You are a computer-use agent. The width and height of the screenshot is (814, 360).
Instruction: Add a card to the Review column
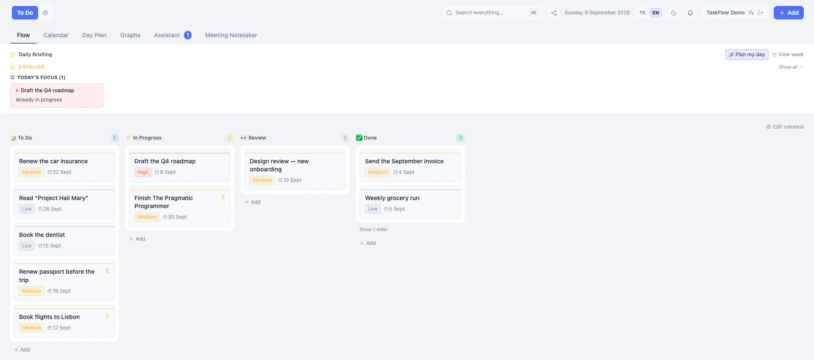coord(253,202)
